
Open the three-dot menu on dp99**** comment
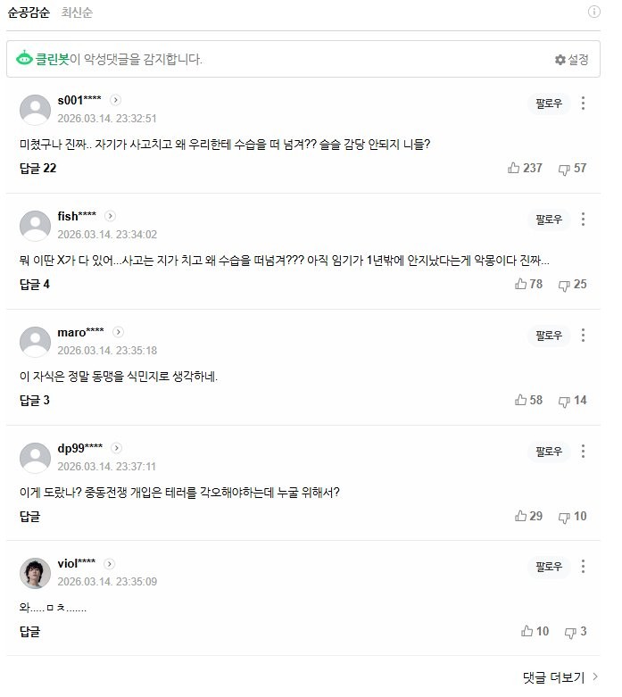(x=583, y=451)
